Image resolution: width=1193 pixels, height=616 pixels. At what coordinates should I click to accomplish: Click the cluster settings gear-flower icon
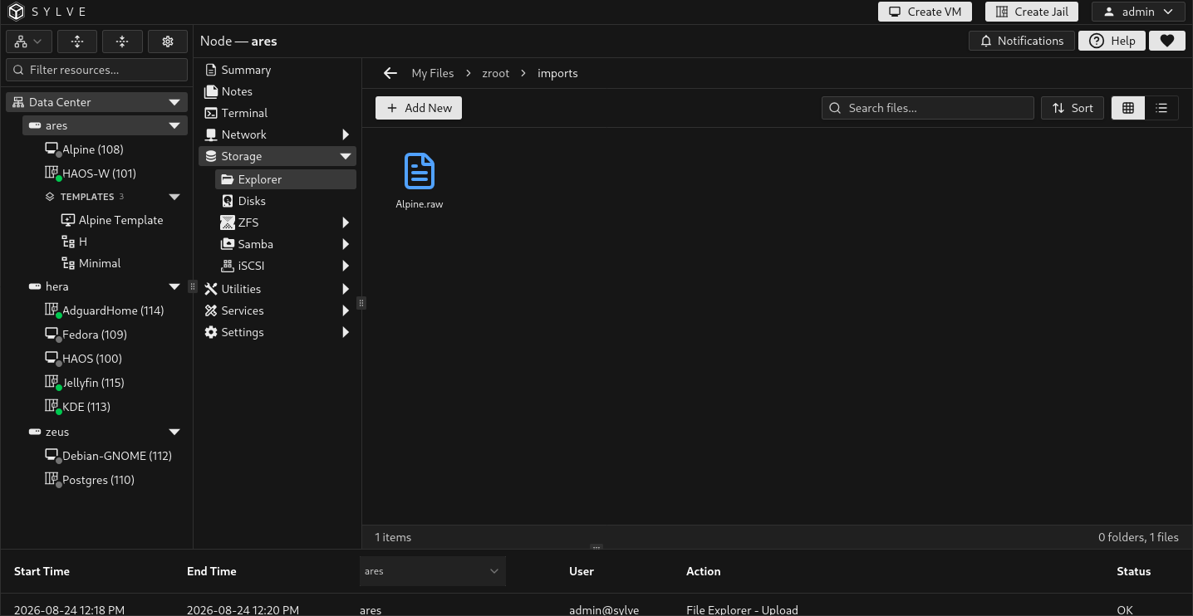click(x=168, y=42)
